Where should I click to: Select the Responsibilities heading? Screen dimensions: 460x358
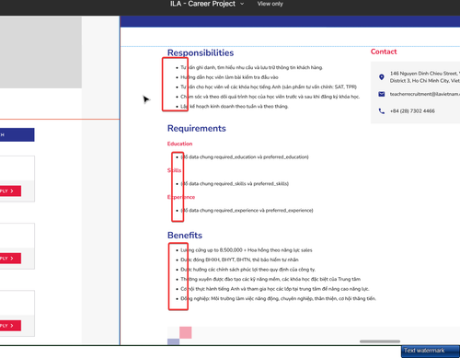[201, 52]
